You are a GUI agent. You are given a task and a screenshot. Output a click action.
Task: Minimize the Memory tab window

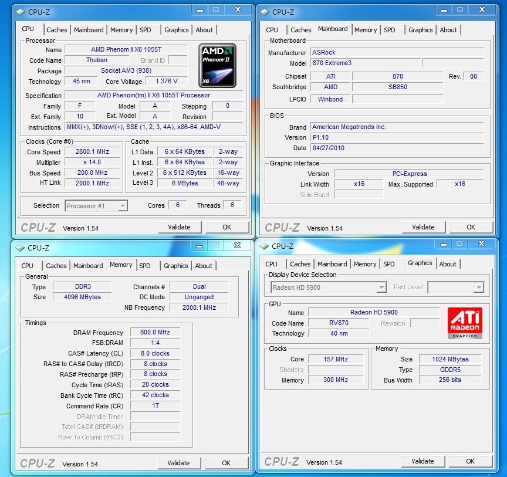point(199,246)
